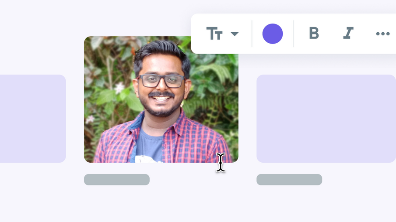Viewport: 396px width, 222px height.
Task: Click the gray caption bar under right card
Action: (x=289, y=180)
